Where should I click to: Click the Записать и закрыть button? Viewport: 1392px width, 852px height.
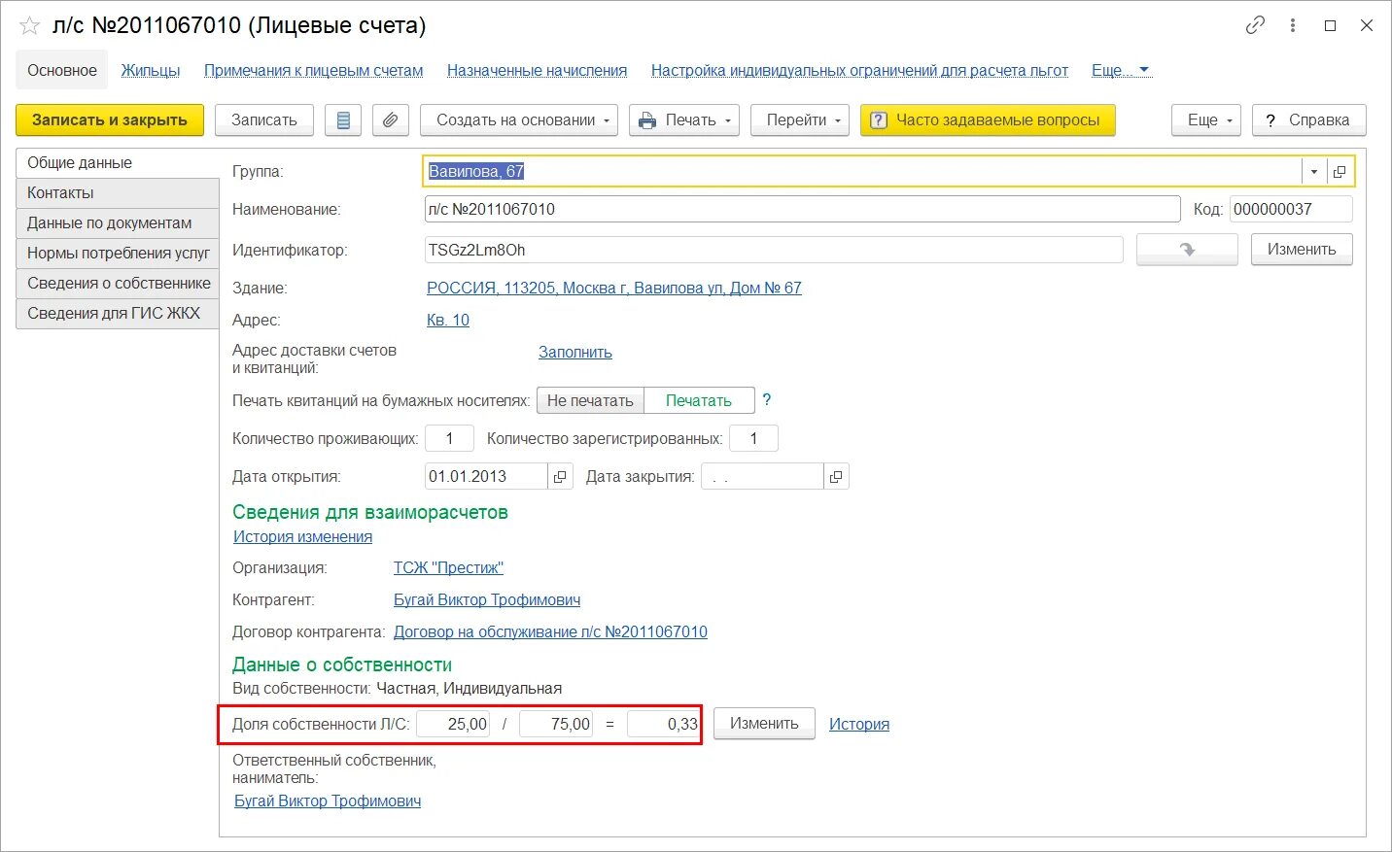pyautogui.click(x=110, y=120)
